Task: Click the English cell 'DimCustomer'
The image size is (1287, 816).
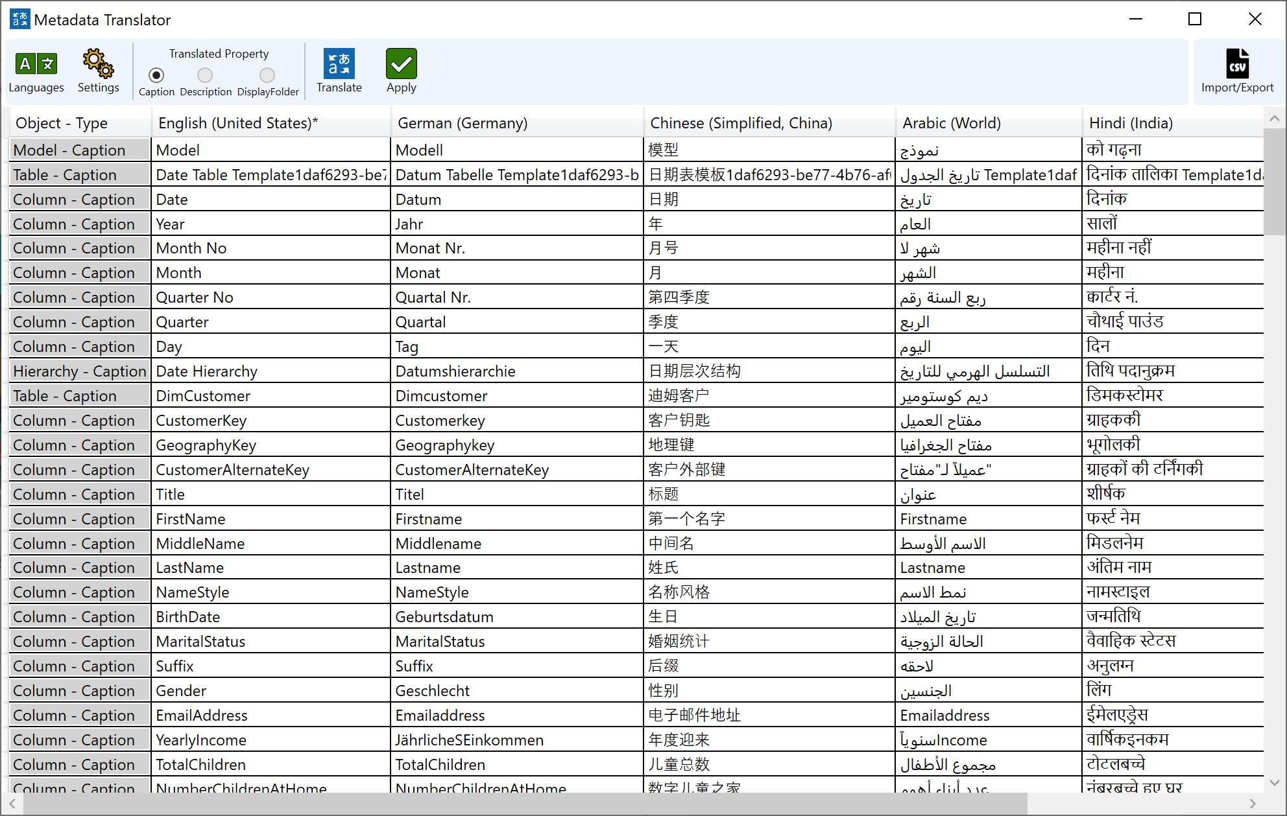Action: tap(271, 395)
